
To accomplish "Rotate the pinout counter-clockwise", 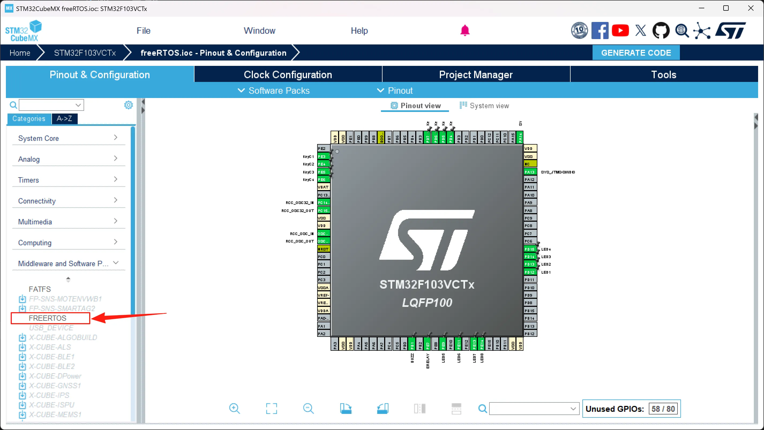I will click(383, 408).
